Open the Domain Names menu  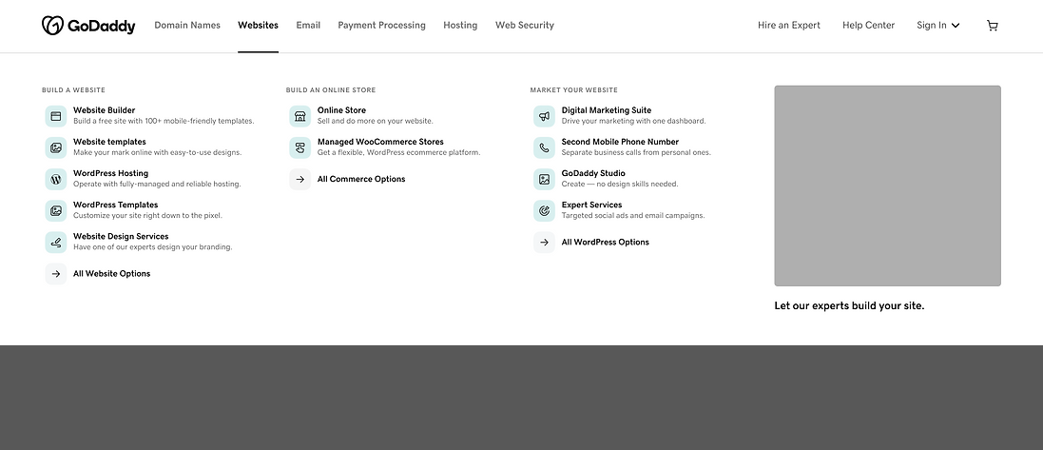click(187, 26)
